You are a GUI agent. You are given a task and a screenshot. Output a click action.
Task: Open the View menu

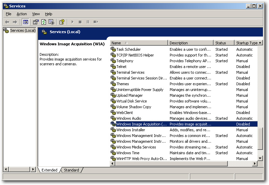[36, 14]
